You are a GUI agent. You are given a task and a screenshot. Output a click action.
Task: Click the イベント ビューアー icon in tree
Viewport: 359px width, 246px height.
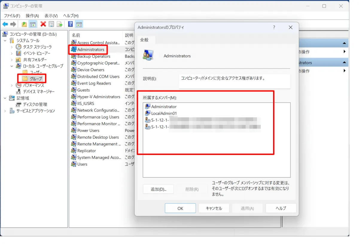coord(19,53)
